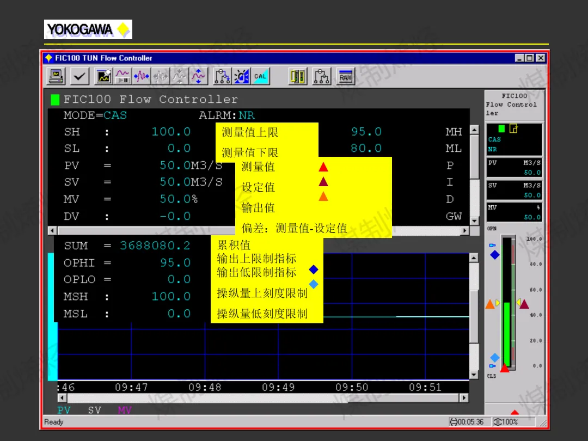The height and width of the screenshot is (441, 588).
Task: Select the SV value 50.0M3/S
Action: [x=191, y=182]
